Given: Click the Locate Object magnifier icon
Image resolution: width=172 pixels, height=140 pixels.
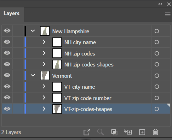Looking at the screenshot, I should (101, 132).
